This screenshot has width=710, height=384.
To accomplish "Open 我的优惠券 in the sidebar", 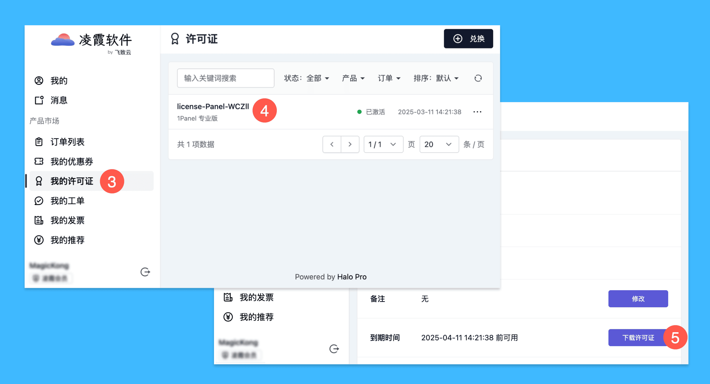I will click(x=72, y=162).
